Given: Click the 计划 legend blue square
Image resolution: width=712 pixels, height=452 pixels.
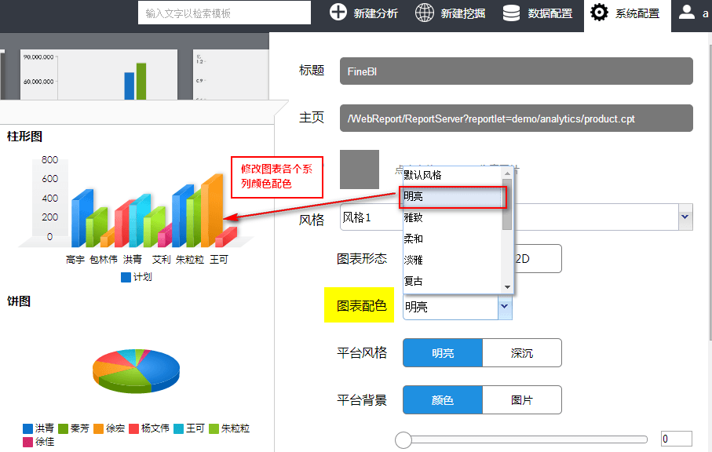Looking at the screenshot, I should click(126, 277).
